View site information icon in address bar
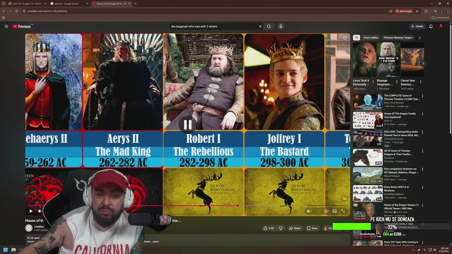 pos(24,11)
